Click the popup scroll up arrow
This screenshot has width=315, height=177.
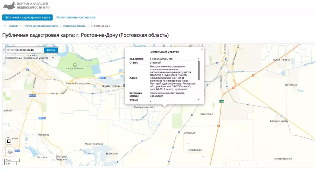click(x=198, y=59)
